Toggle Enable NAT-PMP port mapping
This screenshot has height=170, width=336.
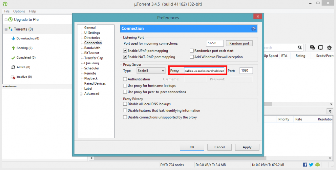pyautogui.click(x=125, y=57)
